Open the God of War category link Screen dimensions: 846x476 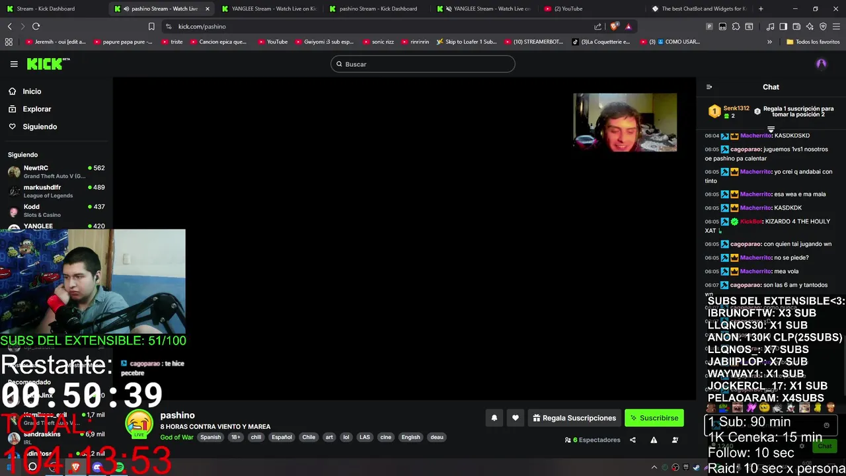pos(176,437)
